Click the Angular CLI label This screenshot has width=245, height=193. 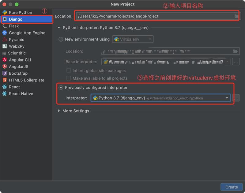coord(20,60)
